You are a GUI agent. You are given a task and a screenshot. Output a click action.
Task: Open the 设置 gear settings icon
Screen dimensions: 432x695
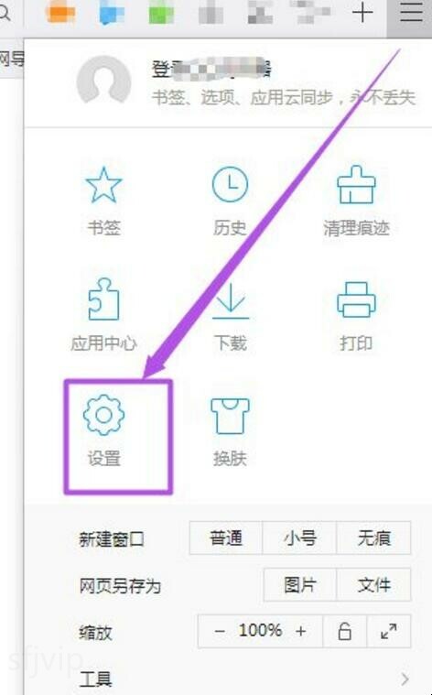[103, 415]
